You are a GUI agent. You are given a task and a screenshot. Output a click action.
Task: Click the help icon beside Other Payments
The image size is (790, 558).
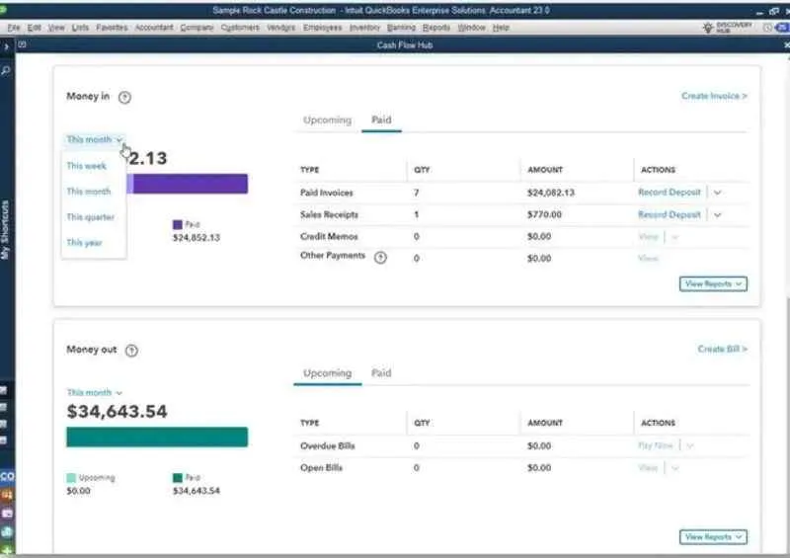(x=380, y=258)
